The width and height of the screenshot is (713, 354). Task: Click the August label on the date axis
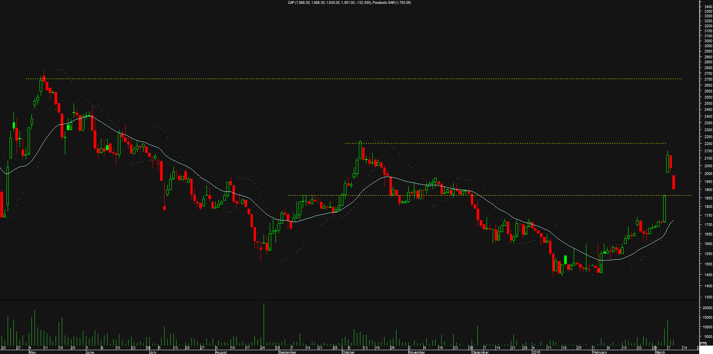(221, 352)
